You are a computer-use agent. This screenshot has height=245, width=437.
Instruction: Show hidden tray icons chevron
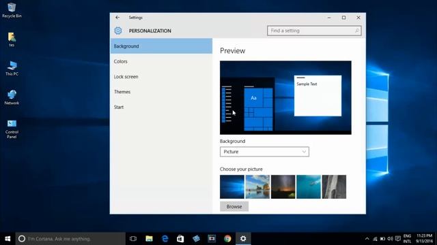tap(367, 239)
